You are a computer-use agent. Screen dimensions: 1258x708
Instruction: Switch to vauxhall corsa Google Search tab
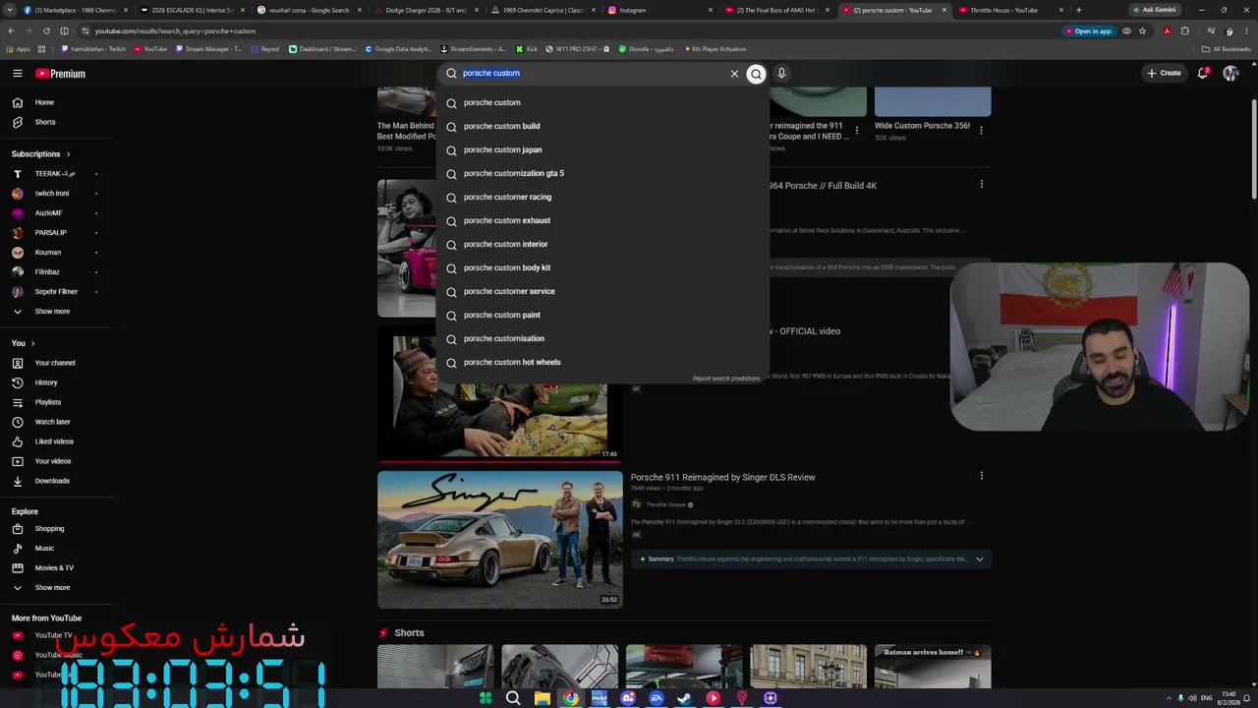(x=309, y=10)
